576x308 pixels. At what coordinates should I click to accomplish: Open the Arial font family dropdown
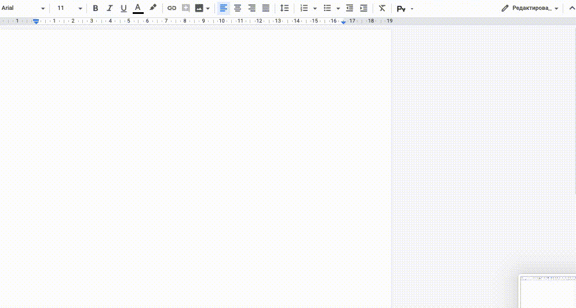point(23,8)
